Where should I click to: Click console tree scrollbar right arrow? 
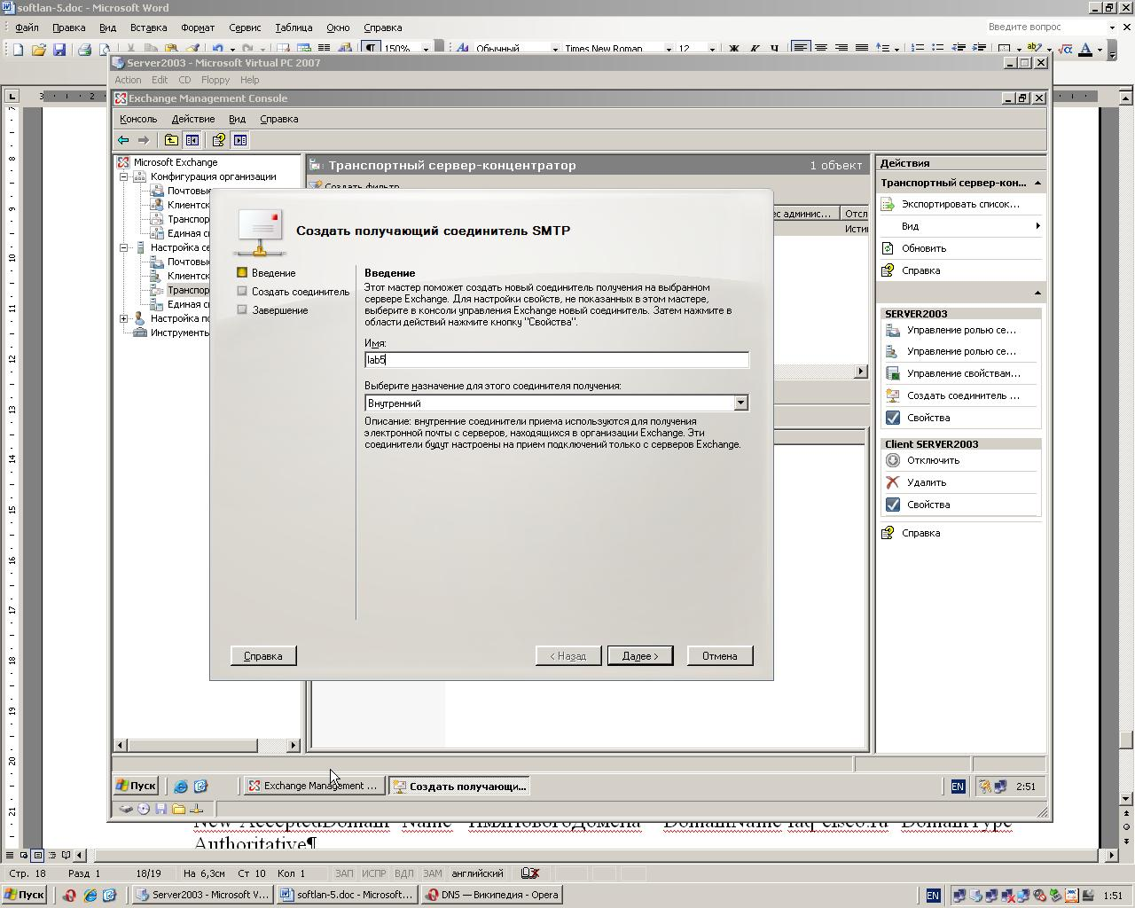pos(294,746)
